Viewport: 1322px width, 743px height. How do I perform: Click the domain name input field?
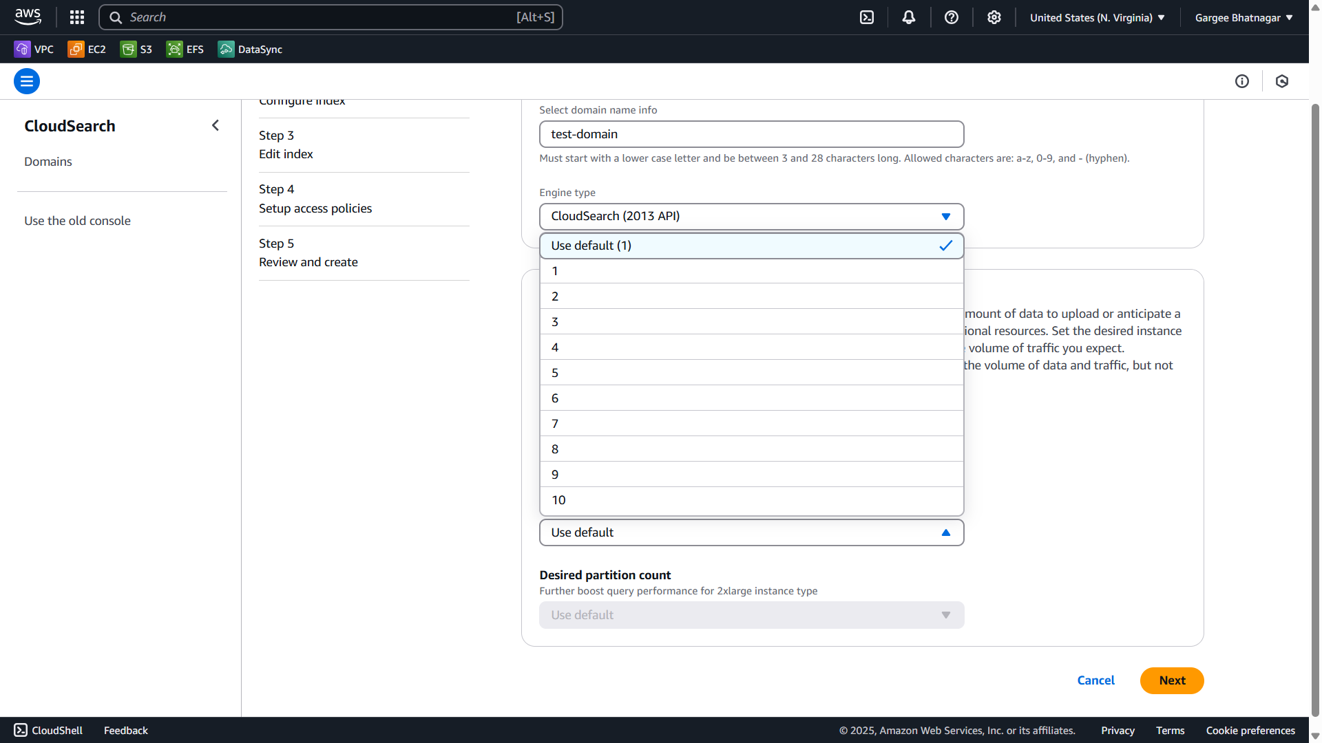[x=751, y=134]
